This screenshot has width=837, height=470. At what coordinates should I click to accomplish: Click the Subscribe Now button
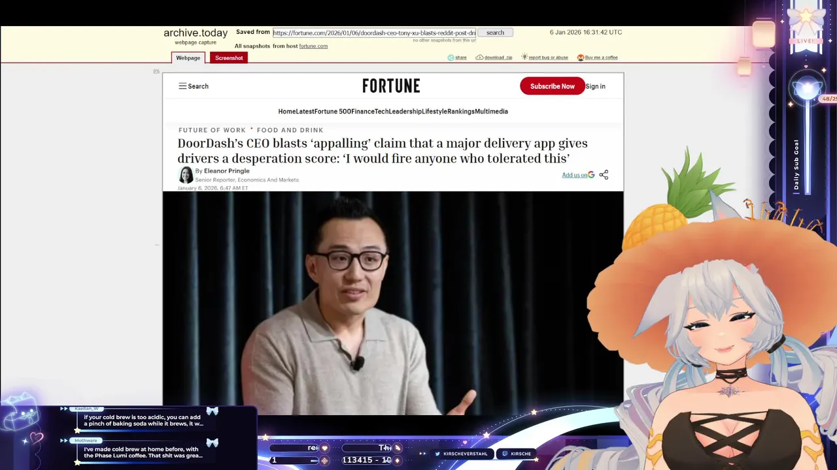coord(553,86)
